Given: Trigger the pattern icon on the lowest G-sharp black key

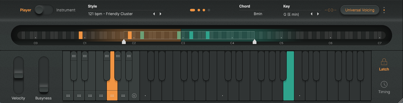Looking at the screenshot, I should pos(118,56).
